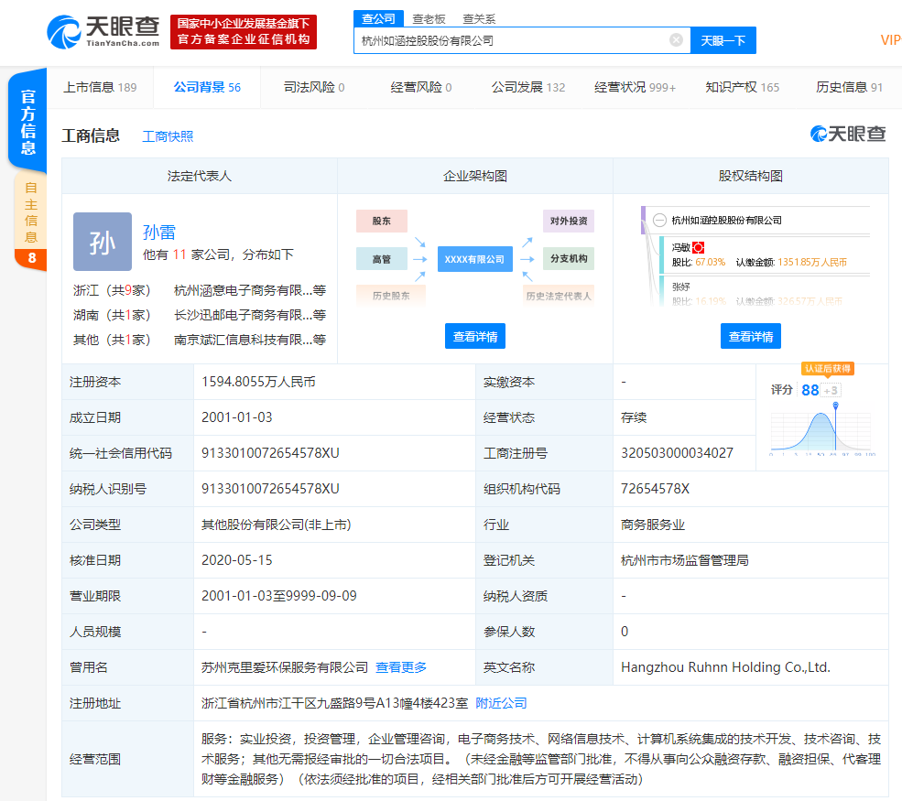This screenshot has height=801, width=902.
Task: Click the 分支机构 node in 企业架构图
Action: (569, 258)
